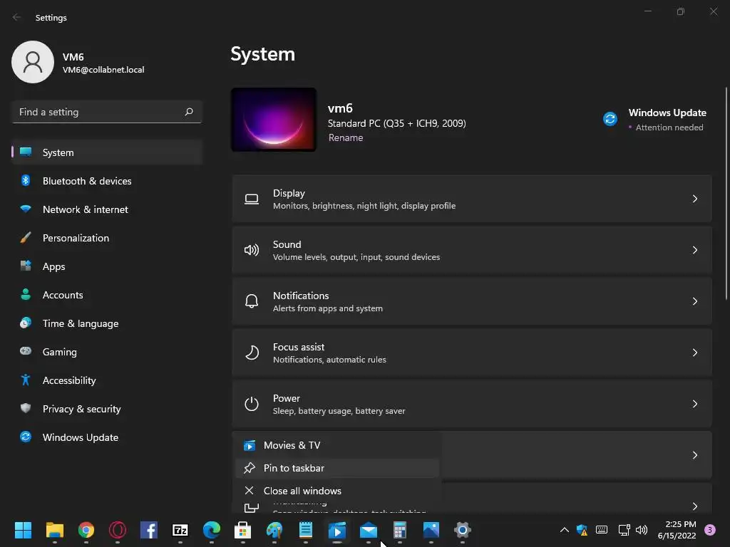Expand the Display row chevron

(x=694, y=199)
